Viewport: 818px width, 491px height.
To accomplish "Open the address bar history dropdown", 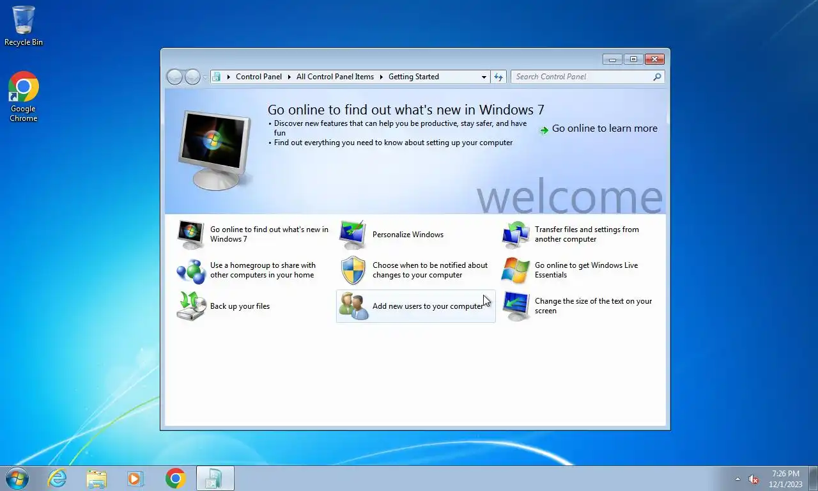I will 484,77.
